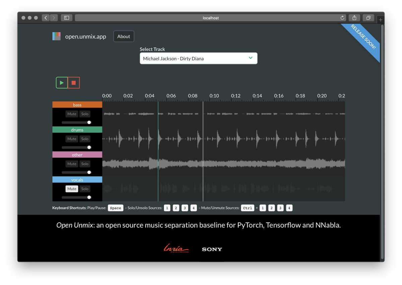Image resolution: width=402 pixels, height=285 pixels.
Task: Click the 0:20 mark on the timeline
Action: pyautogui.click(x=322, y=96)
